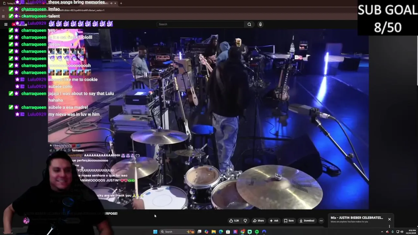This screenshot has height=235, width=418.
Task: Click the live concert video player
Action: (208, 119)
